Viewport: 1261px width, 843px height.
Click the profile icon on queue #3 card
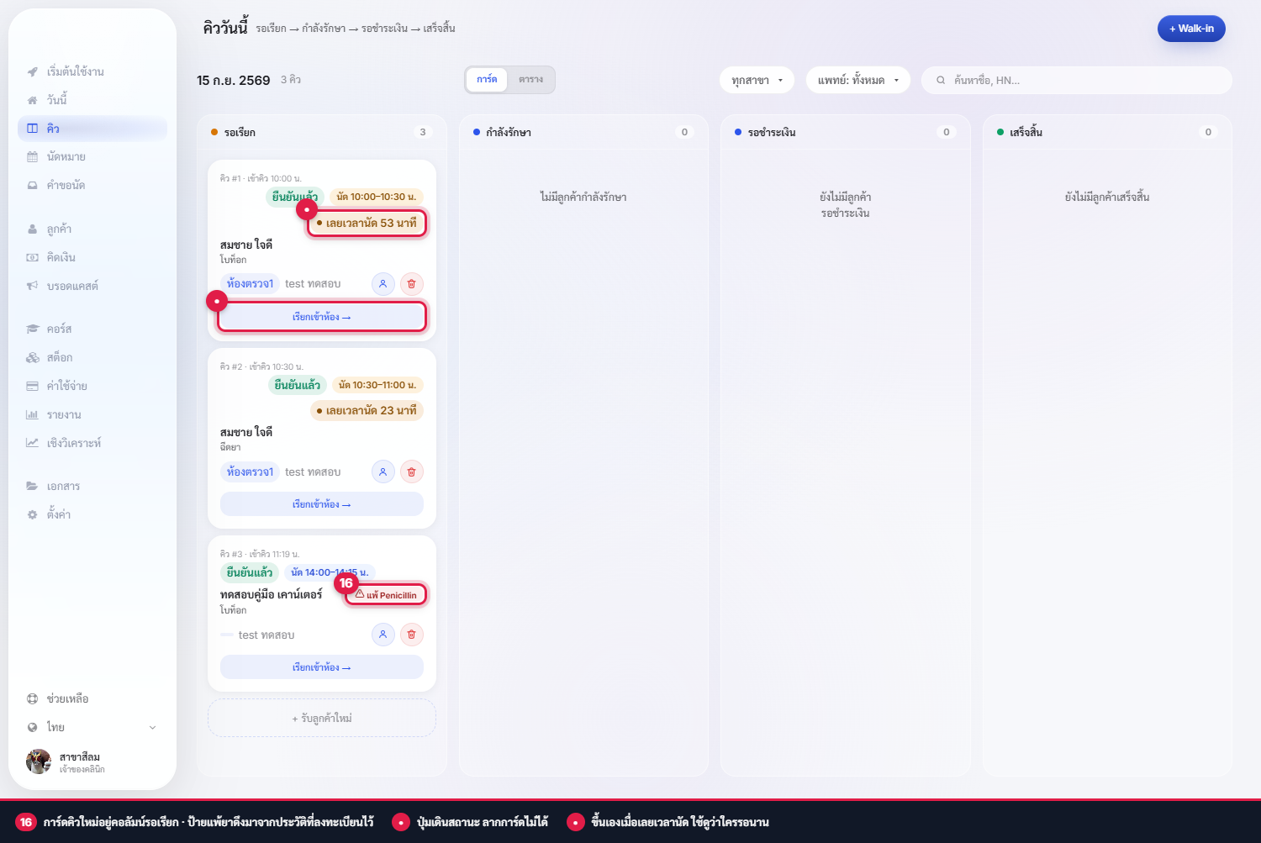click(383, 635)
